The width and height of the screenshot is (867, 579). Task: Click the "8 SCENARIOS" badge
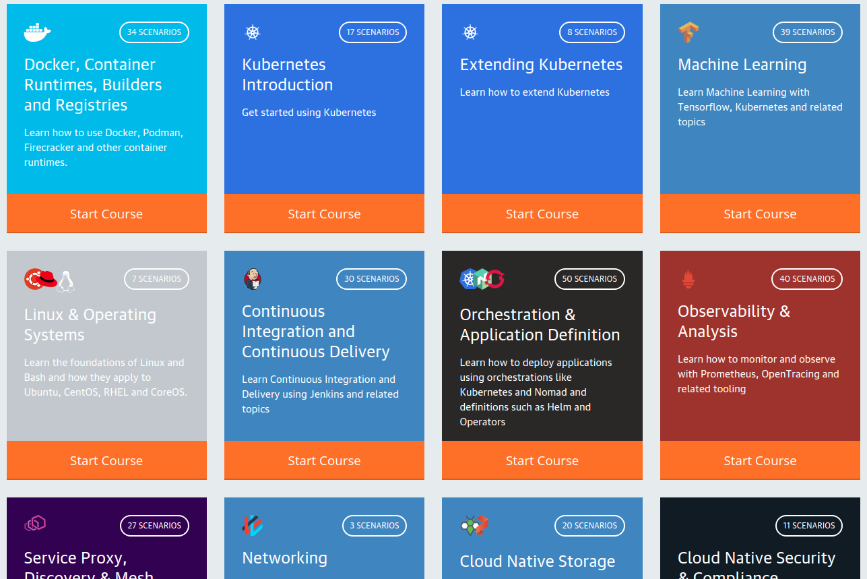pyautogui.click(x=592, y=32)
